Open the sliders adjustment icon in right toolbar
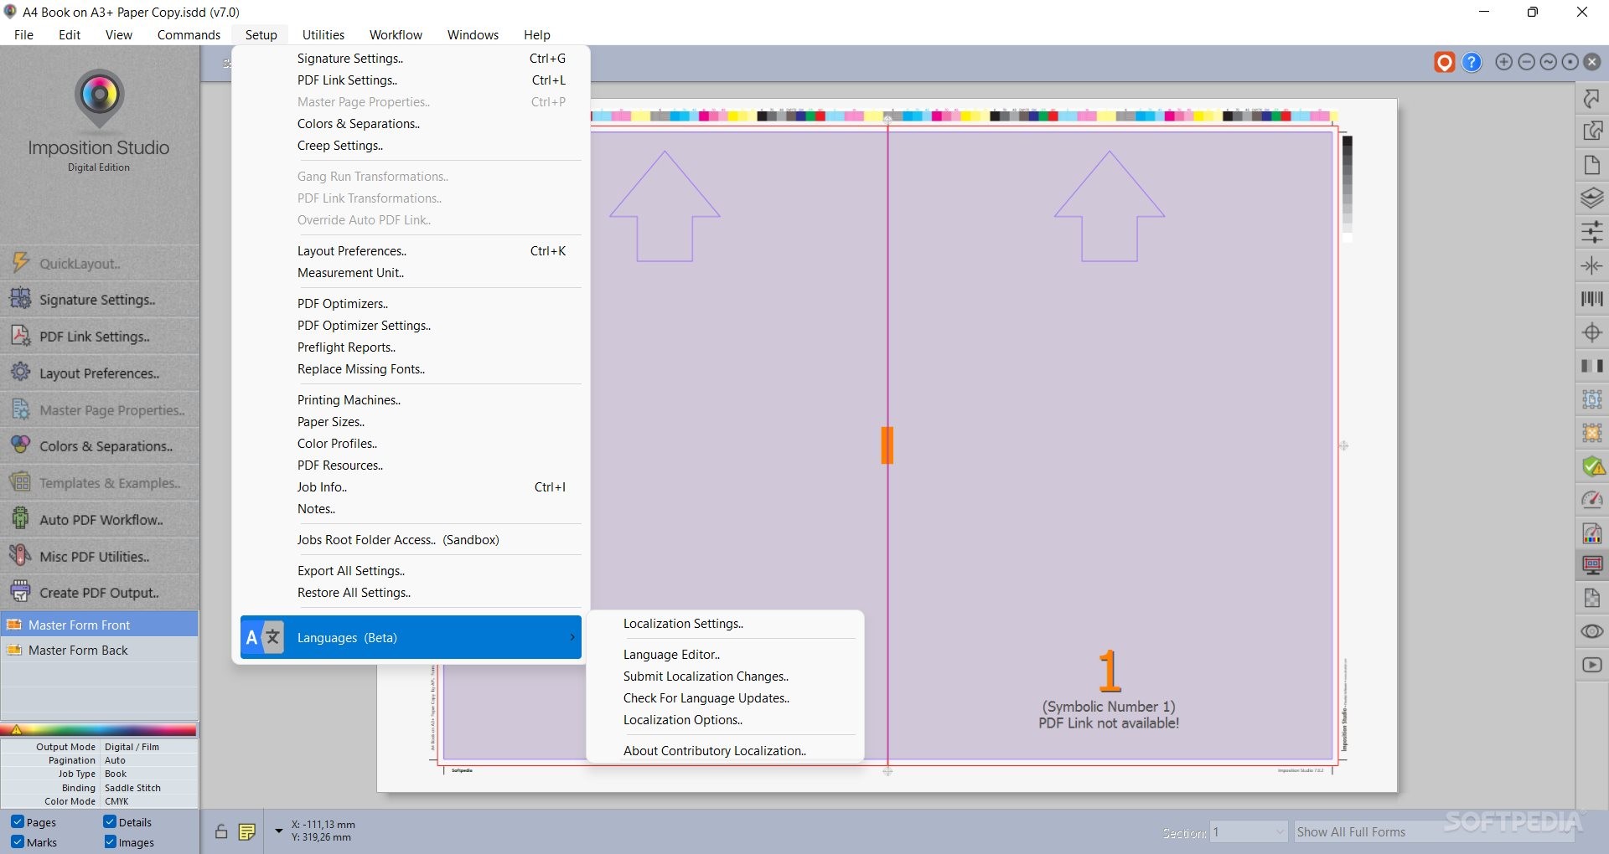 (1591, 232)
